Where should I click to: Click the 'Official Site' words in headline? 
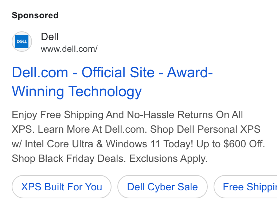click(x=118, y=73)
